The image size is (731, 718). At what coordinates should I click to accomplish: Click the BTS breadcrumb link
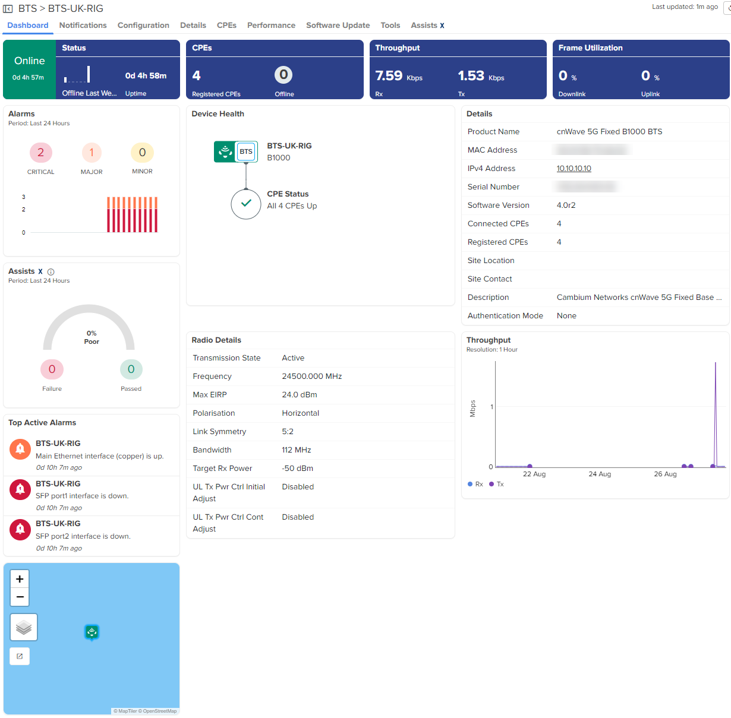(27, 9)
